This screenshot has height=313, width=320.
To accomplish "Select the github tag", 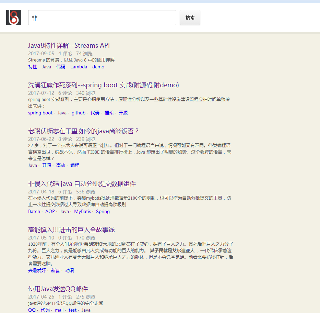I will (x=78, y=113).
